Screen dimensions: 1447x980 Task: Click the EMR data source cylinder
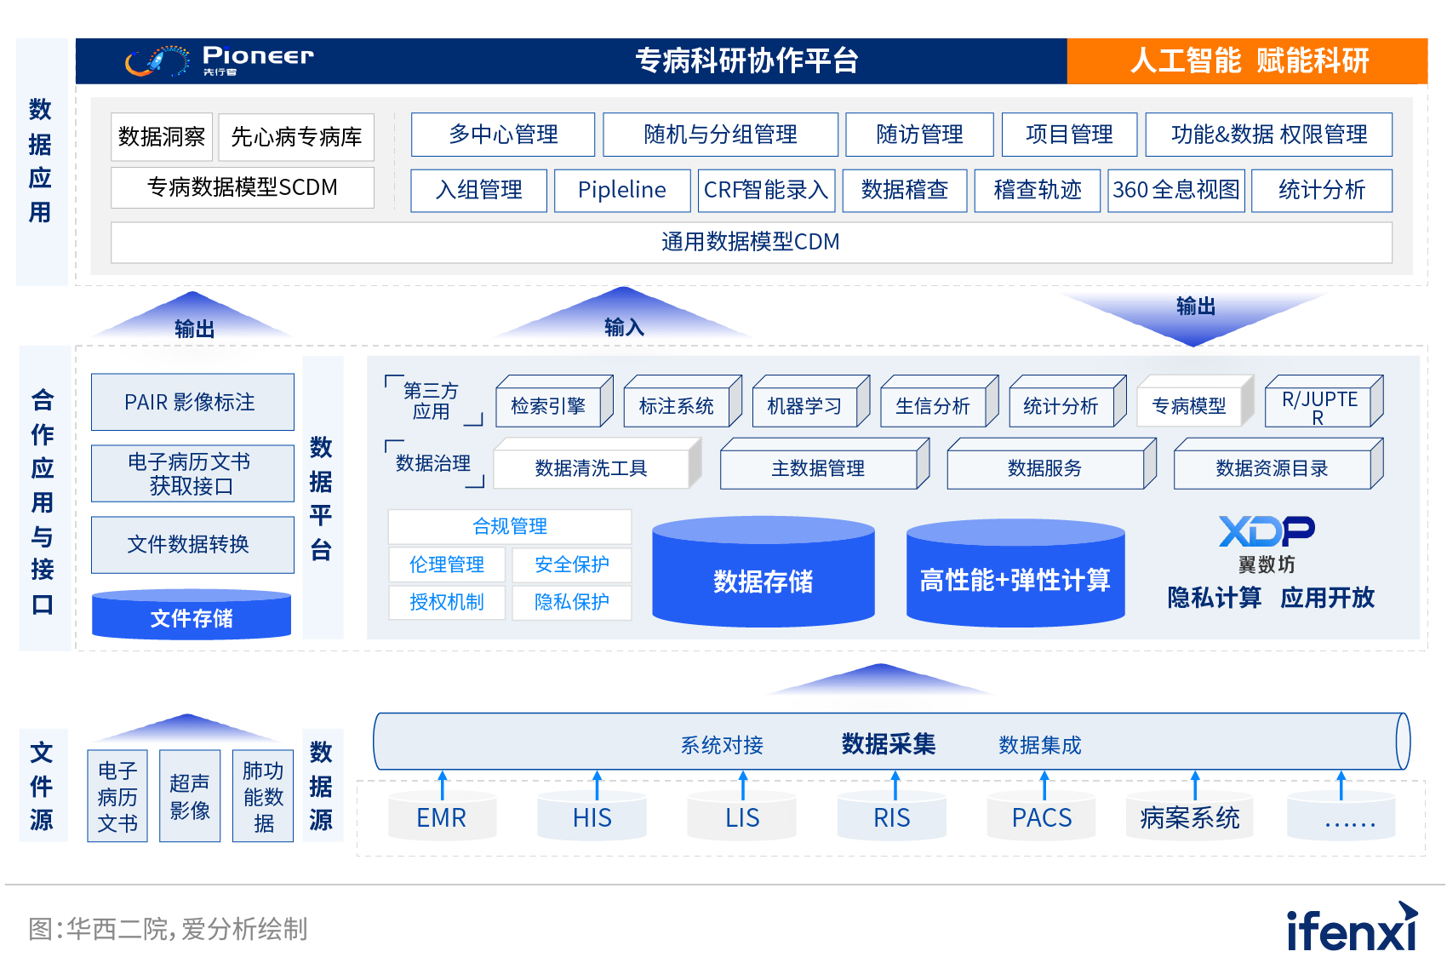[441, 817]
